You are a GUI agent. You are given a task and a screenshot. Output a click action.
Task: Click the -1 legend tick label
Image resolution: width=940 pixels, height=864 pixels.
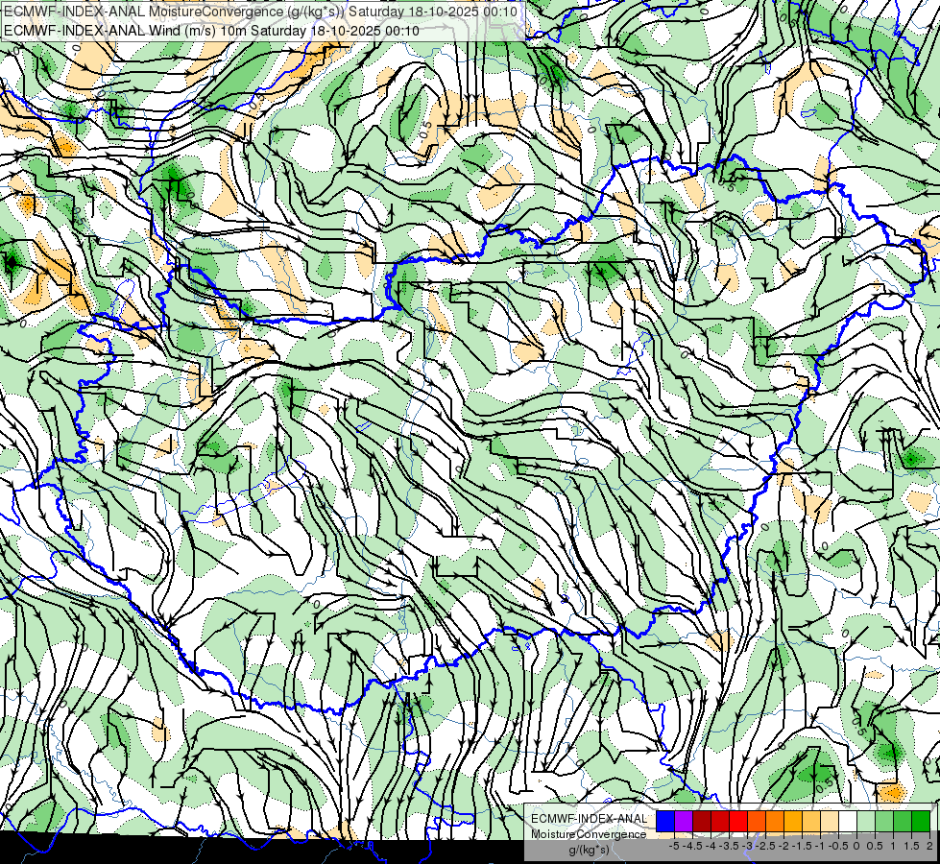820,846
